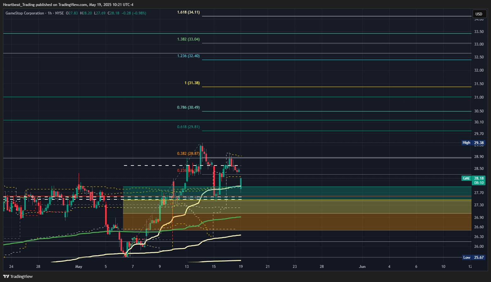Click date 13 on the time axis
This screenshot has width=491, height=282.
(187, 267)
